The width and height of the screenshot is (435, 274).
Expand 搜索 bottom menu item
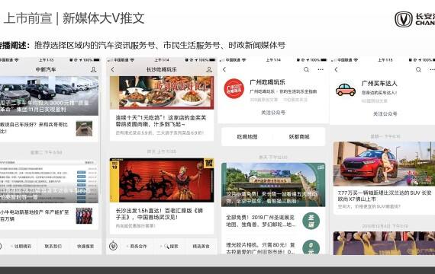(169, 246)
